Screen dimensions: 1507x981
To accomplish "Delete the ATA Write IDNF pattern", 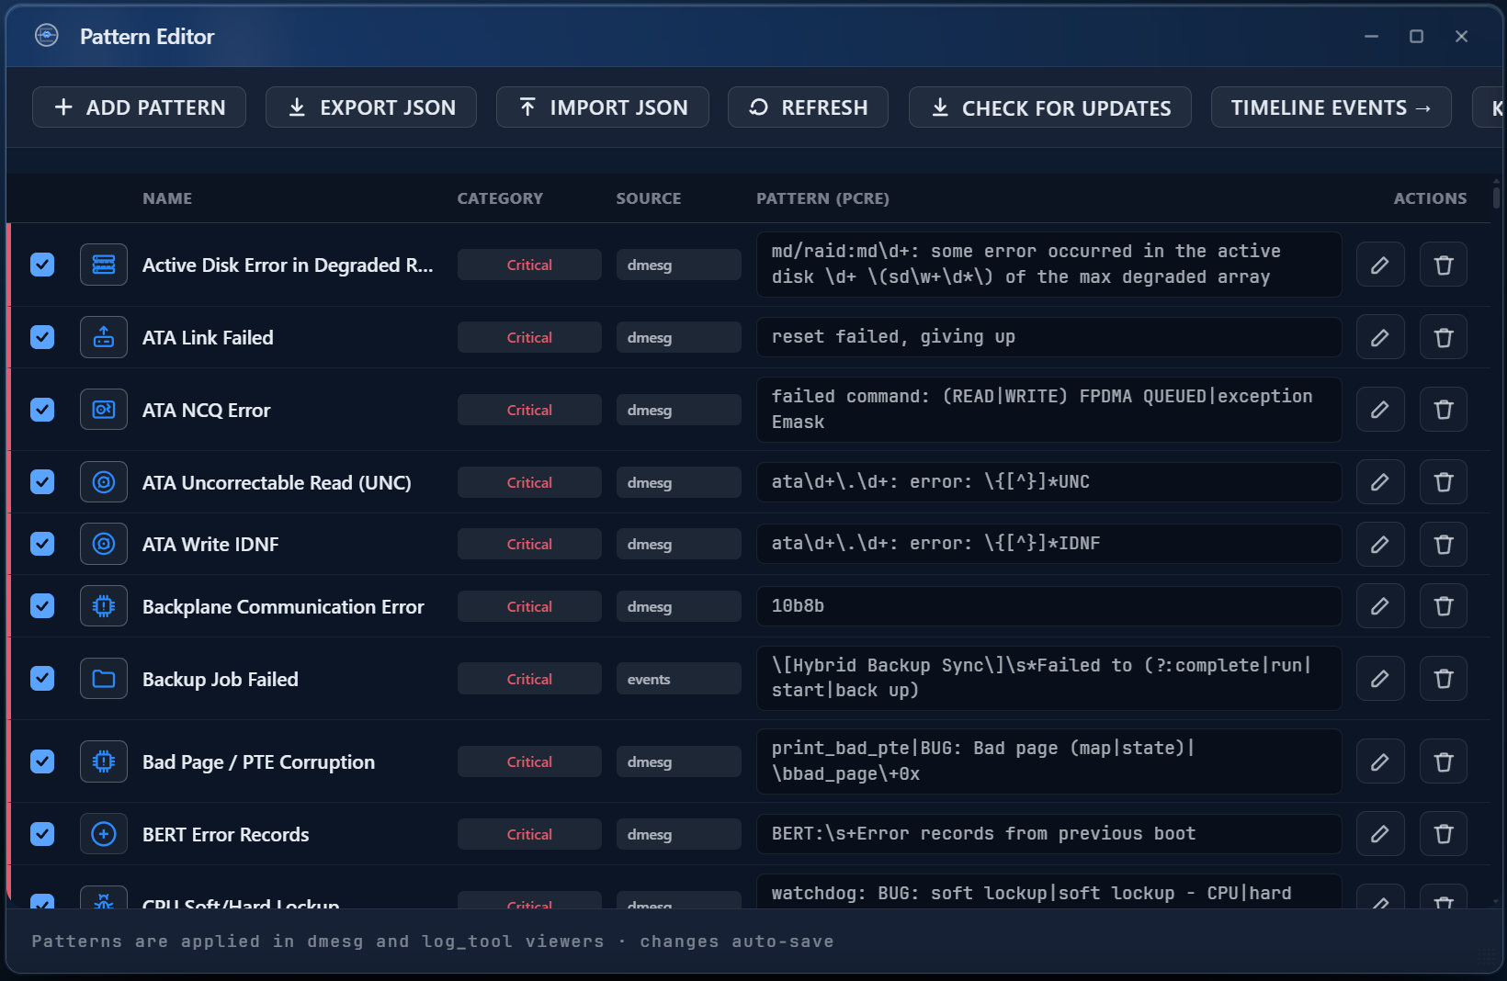I will (1444, 544).
